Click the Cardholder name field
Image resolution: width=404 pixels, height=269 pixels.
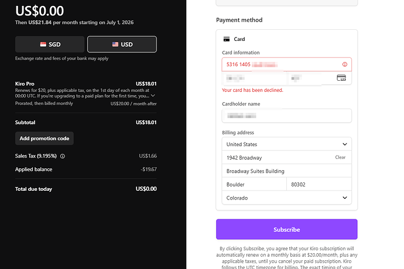click(286, 116)
